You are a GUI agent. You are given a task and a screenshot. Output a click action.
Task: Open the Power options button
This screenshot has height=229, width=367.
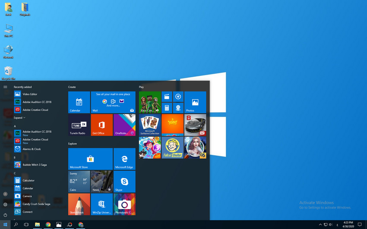[x=5, y=215]
